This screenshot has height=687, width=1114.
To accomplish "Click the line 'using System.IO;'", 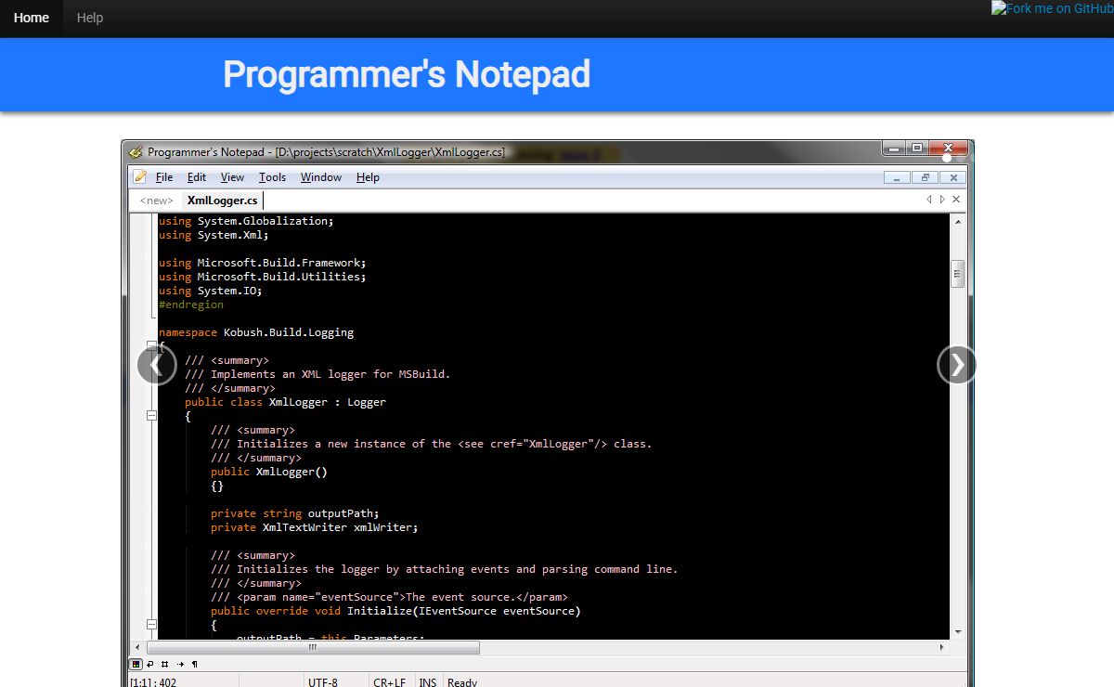I will tap(211, 291).
